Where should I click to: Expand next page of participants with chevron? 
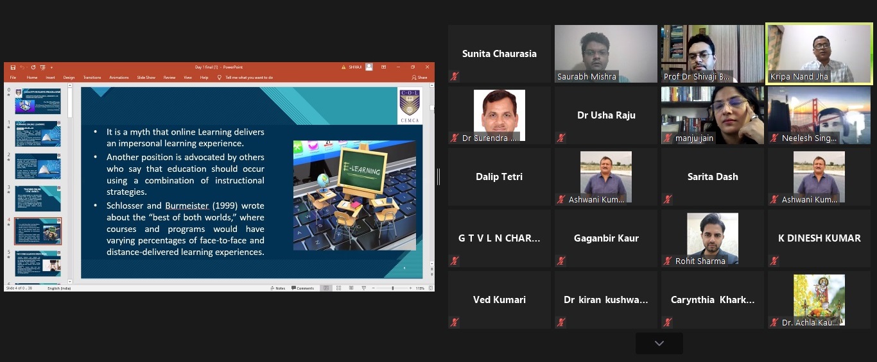(x=659, y=343)
